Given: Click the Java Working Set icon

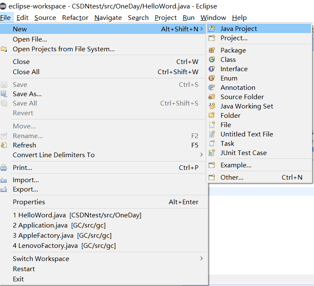Looking at the screenshot, I should (212, 106).
